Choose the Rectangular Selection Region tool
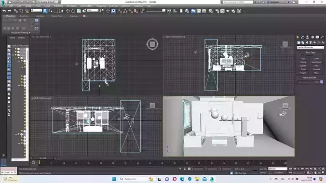 click(56, 11)
